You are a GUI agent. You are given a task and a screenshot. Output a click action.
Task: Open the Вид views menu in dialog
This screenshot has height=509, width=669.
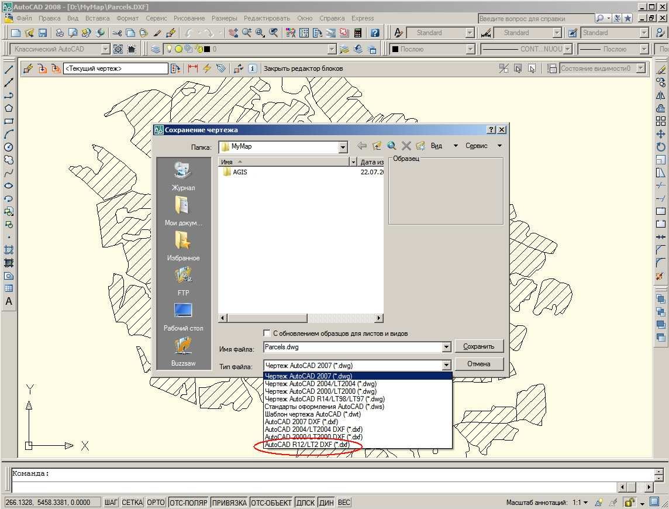(444, 146)
